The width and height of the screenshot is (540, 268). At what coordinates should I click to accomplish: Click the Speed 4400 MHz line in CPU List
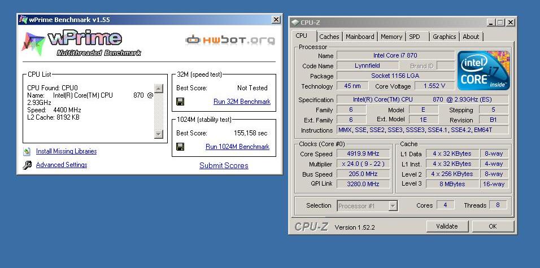[54, 110]
